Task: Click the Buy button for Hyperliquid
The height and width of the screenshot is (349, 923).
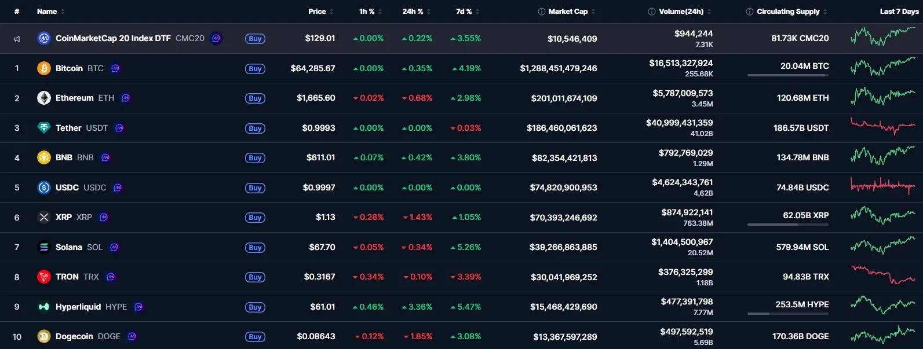Action: point(255,307)
